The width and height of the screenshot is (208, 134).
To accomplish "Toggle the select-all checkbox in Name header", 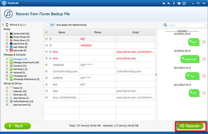I will pyautogui.click(x=46, y=32).
